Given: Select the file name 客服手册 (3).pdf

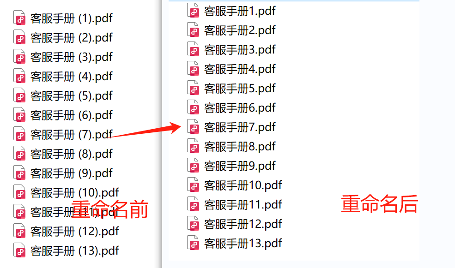Looking at the screenshot, I should [x=72, y=57].
